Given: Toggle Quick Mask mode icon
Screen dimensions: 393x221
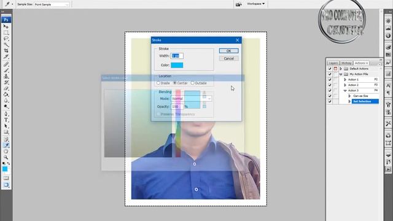Looking at the screenshot, I should pos(6,178).
